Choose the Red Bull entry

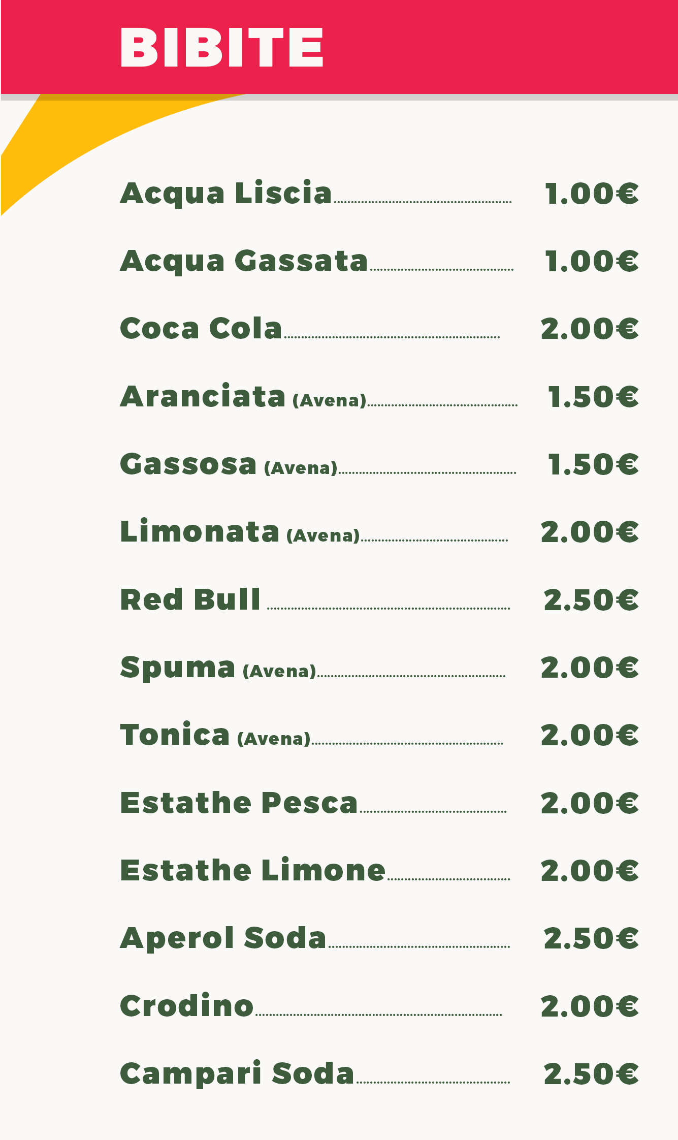pos(190,599)
